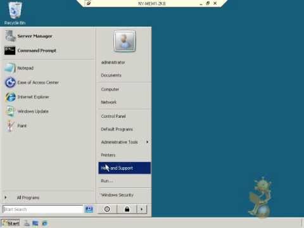Image resolution: width=304 pixels, height=228 pixels.
Task: Expand All Programs list
Action: pyautogui.click(x=49, y=198)
